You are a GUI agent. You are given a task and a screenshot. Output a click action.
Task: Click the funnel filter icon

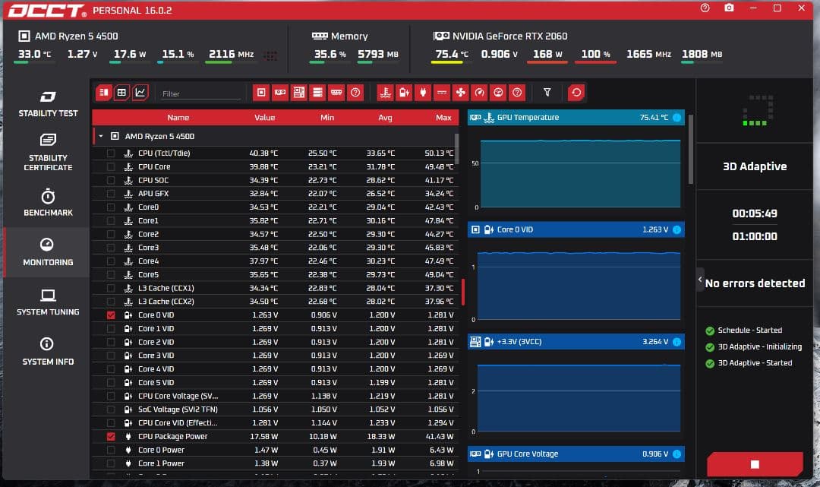547,93
